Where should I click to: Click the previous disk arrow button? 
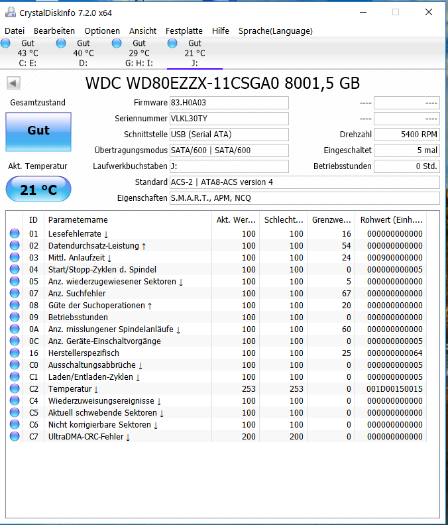(13, 83)
